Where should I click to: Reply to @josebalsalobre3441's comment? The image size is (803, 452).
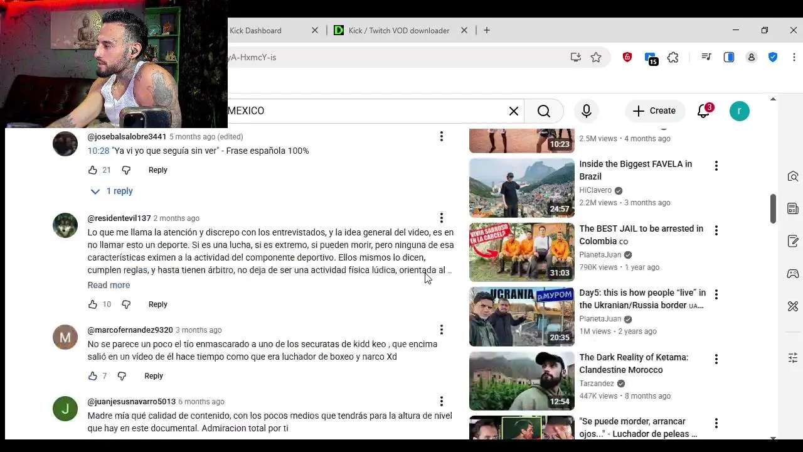[x=157, y=170]
